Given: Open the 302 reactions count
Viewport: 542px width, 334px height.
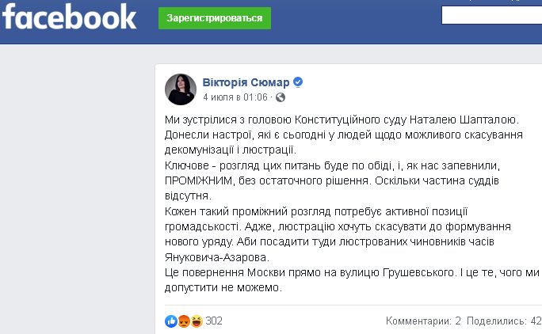Looking at the screenshot, I should pyautogui.click(x=214, y=321).
